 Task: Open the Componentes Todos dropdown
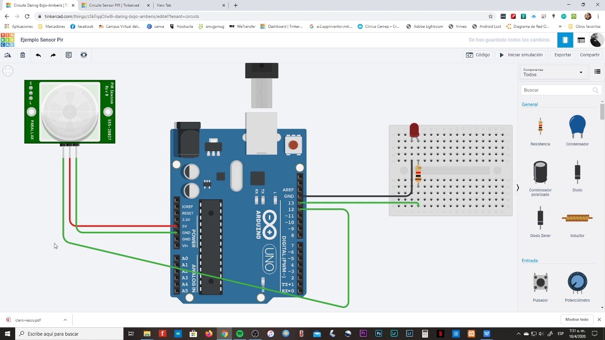(553, 72)
